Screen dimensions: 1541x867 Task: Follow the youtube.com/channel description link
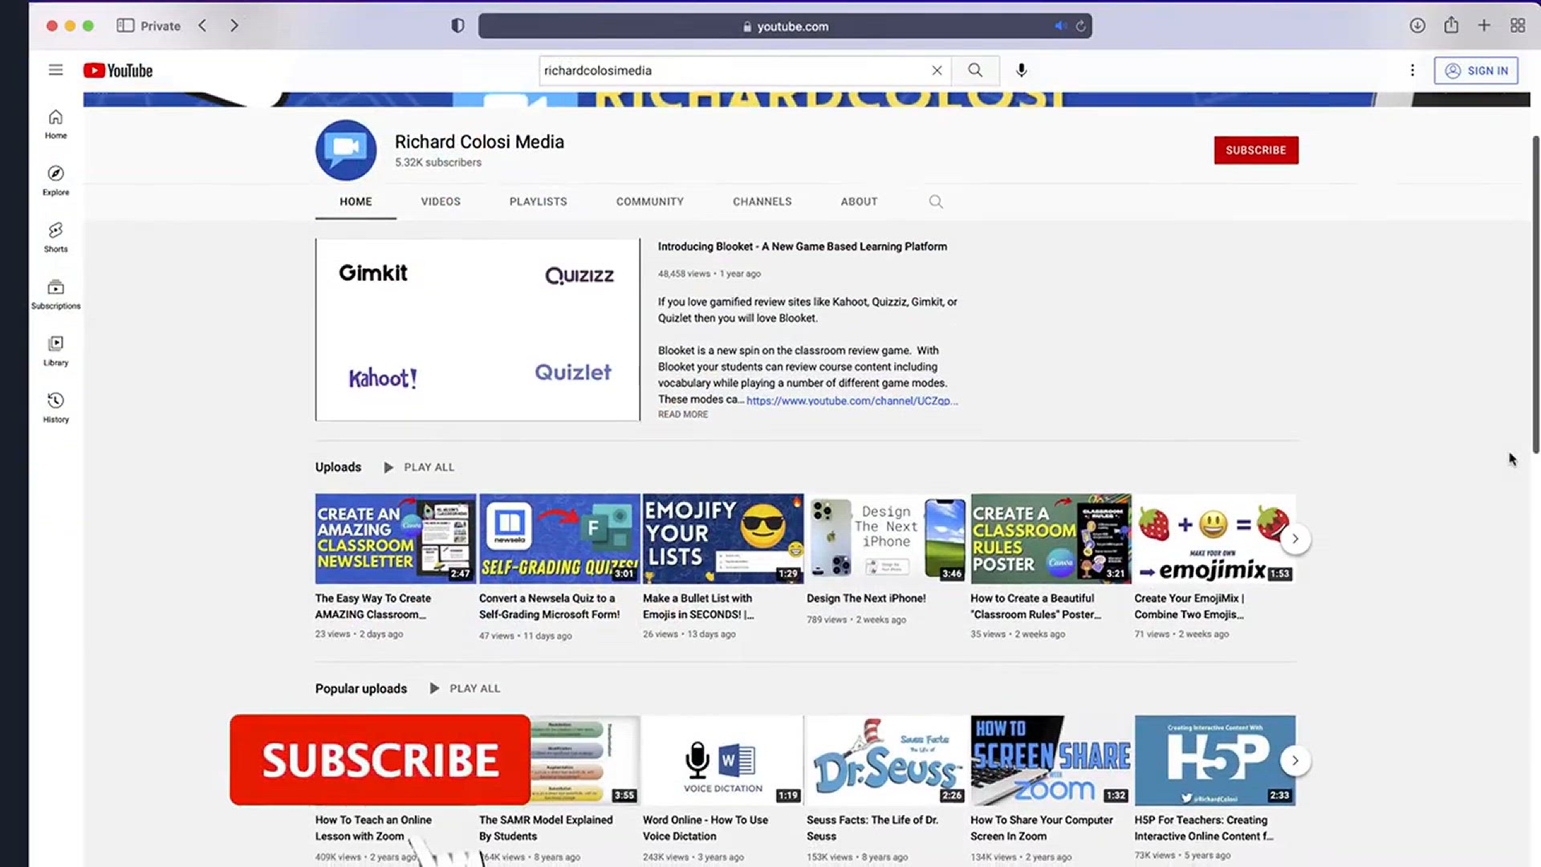[852, 401]
